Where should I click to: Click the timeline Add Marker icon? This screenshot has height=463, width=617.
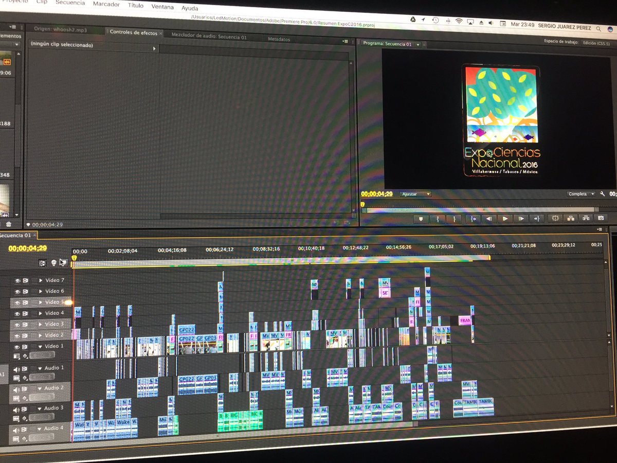63,262
